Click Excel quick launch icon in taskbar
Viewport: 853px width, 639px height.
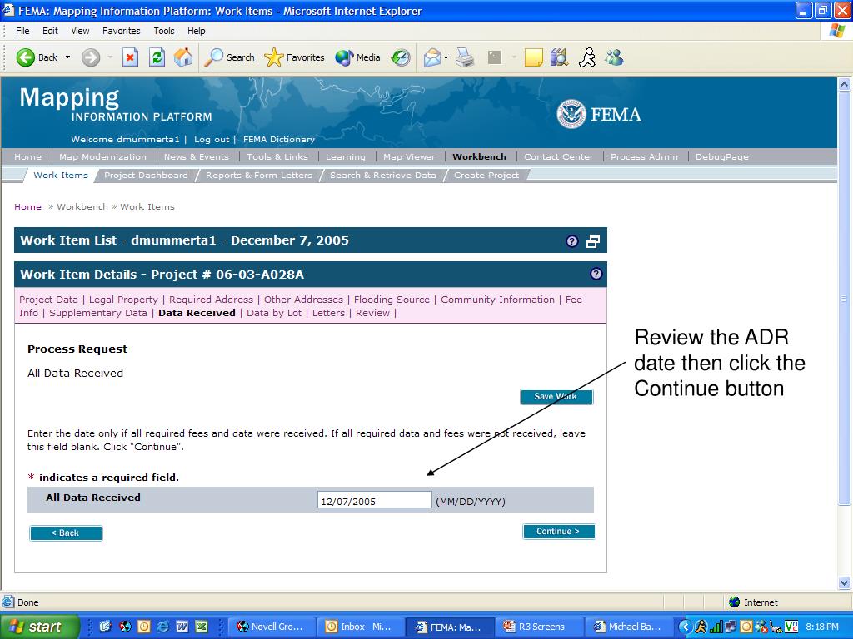[202, 627]
